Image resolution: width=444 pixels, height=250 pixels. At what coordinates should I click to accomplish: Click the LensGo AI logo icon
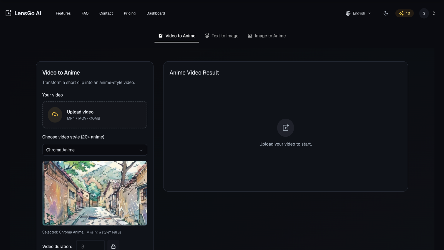(9, 13)
